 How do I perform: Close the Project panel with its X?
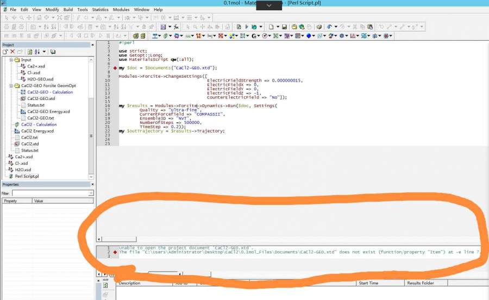point(92,45)
